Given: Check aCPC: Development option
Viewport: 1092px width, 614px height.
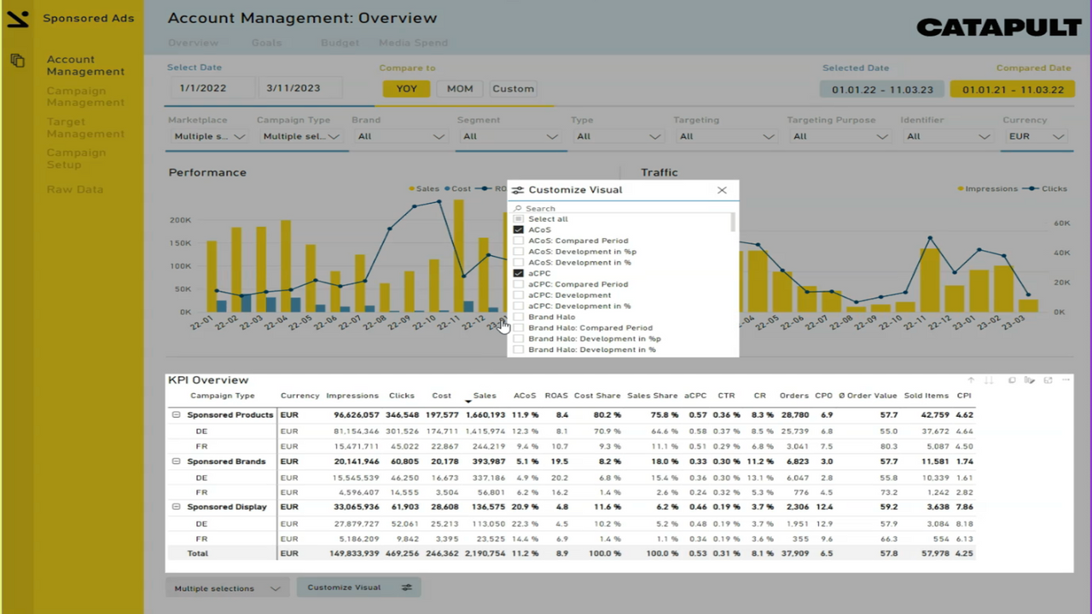Looking at the screenshot, I should (x=518, y=295).
